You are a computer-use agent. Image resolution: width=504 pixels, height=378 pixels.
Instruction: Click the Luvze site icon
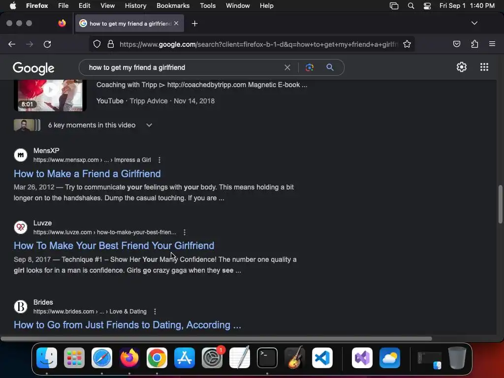tap(21, 227)
